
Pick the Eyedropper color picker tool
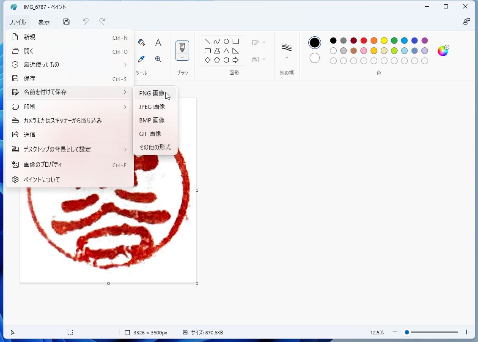(x=141, y=60)
